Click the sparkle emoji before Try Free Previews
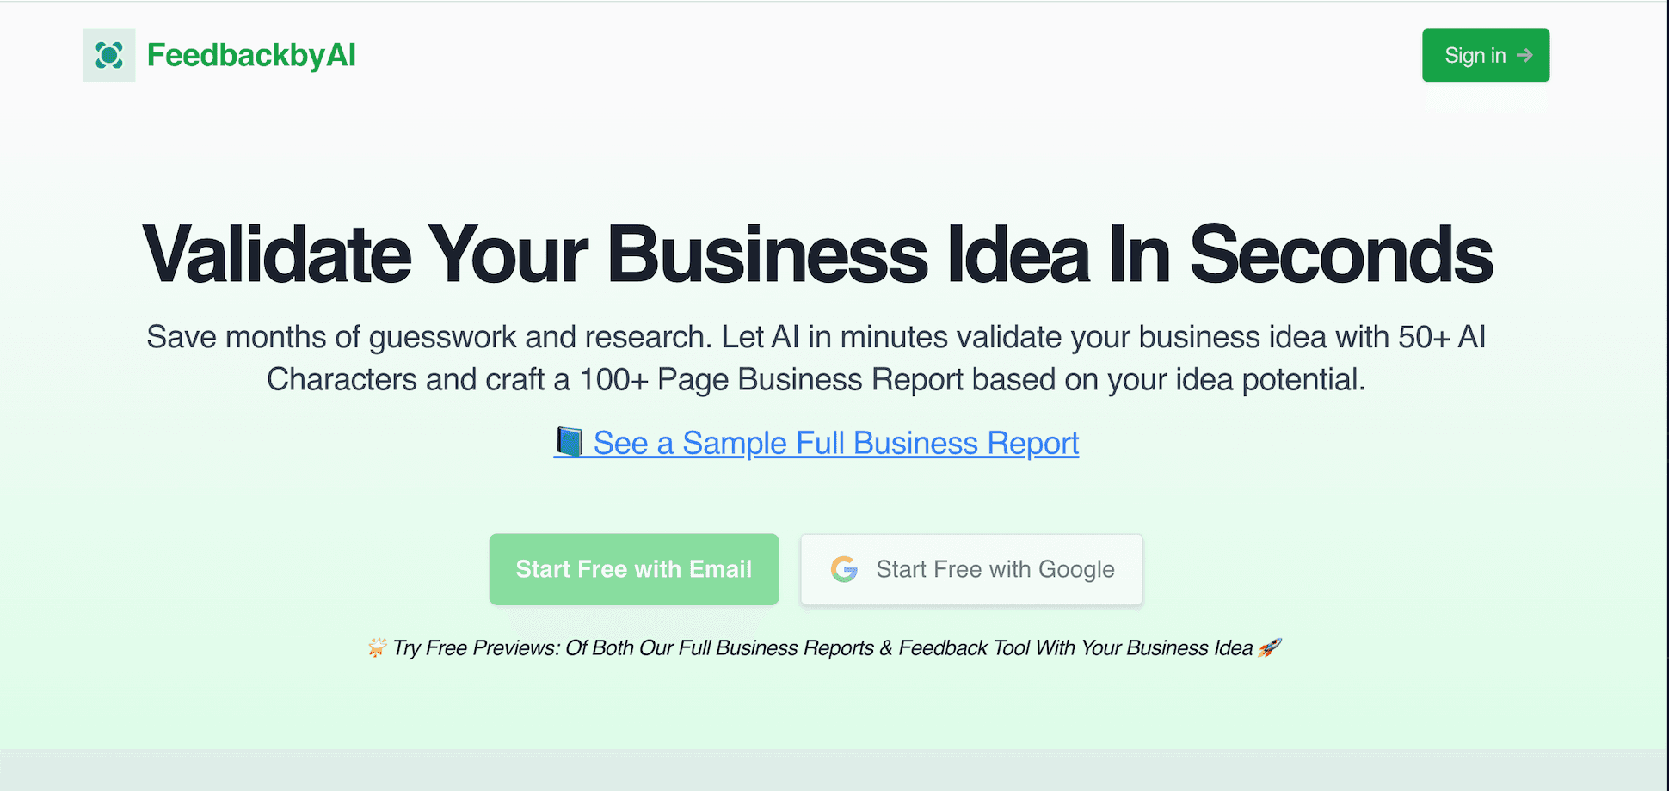The height and width of the screenshot is (791, 1669). click(x=377, y=647)
